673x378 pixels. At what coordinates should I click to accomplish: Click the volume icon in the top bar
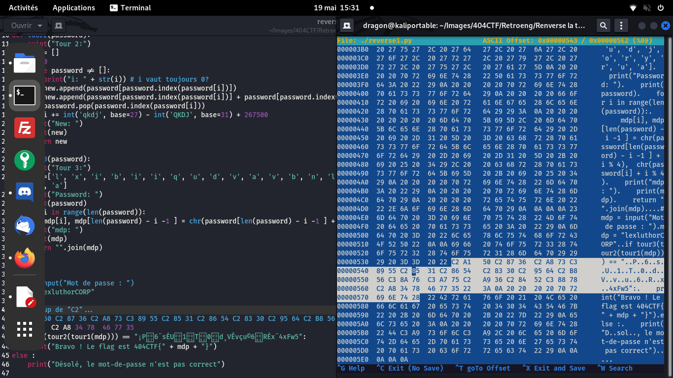click(x=647, y=8)
